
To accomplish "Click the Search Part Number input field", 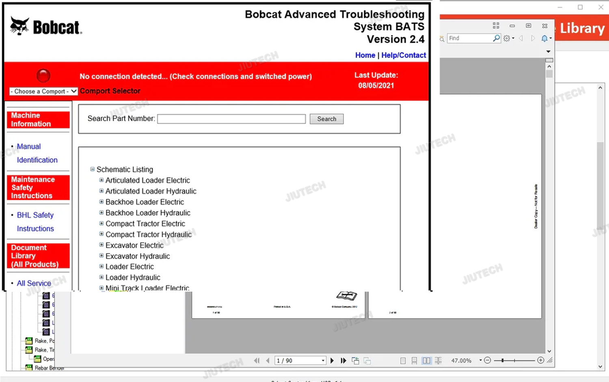I will [x=231, y=119].
